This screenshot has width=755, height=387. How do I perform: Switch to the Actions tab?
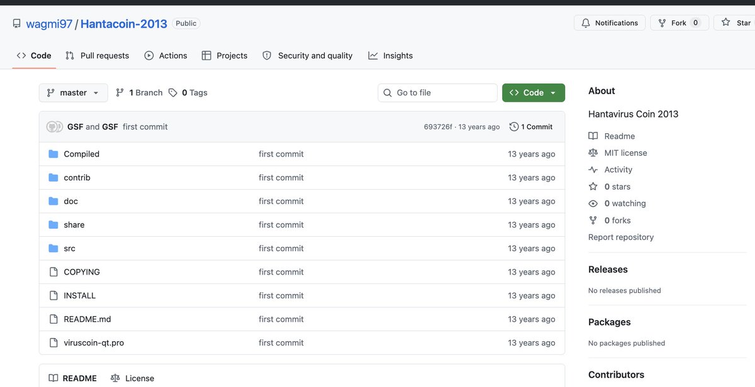165,55
